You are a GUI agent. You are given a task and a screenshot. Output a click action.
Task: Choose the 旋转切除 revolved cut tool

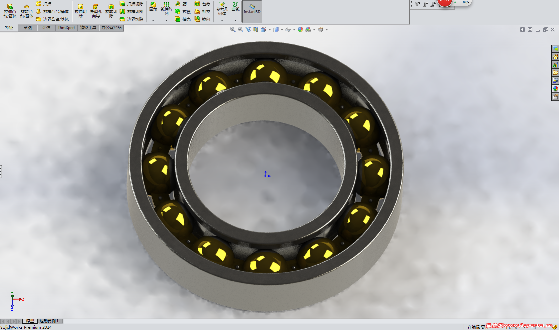point(111,11)
